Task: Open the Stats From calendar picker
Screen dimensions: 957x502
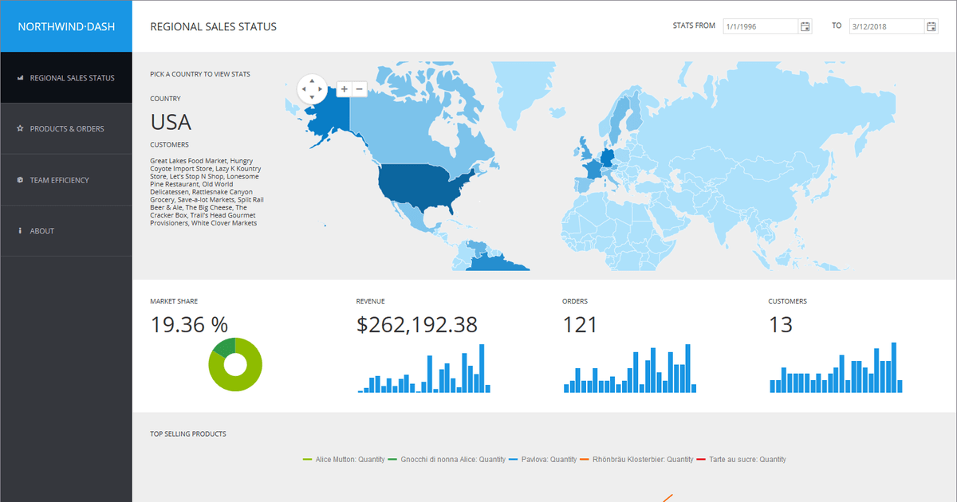Action: (x=805, y=26)
